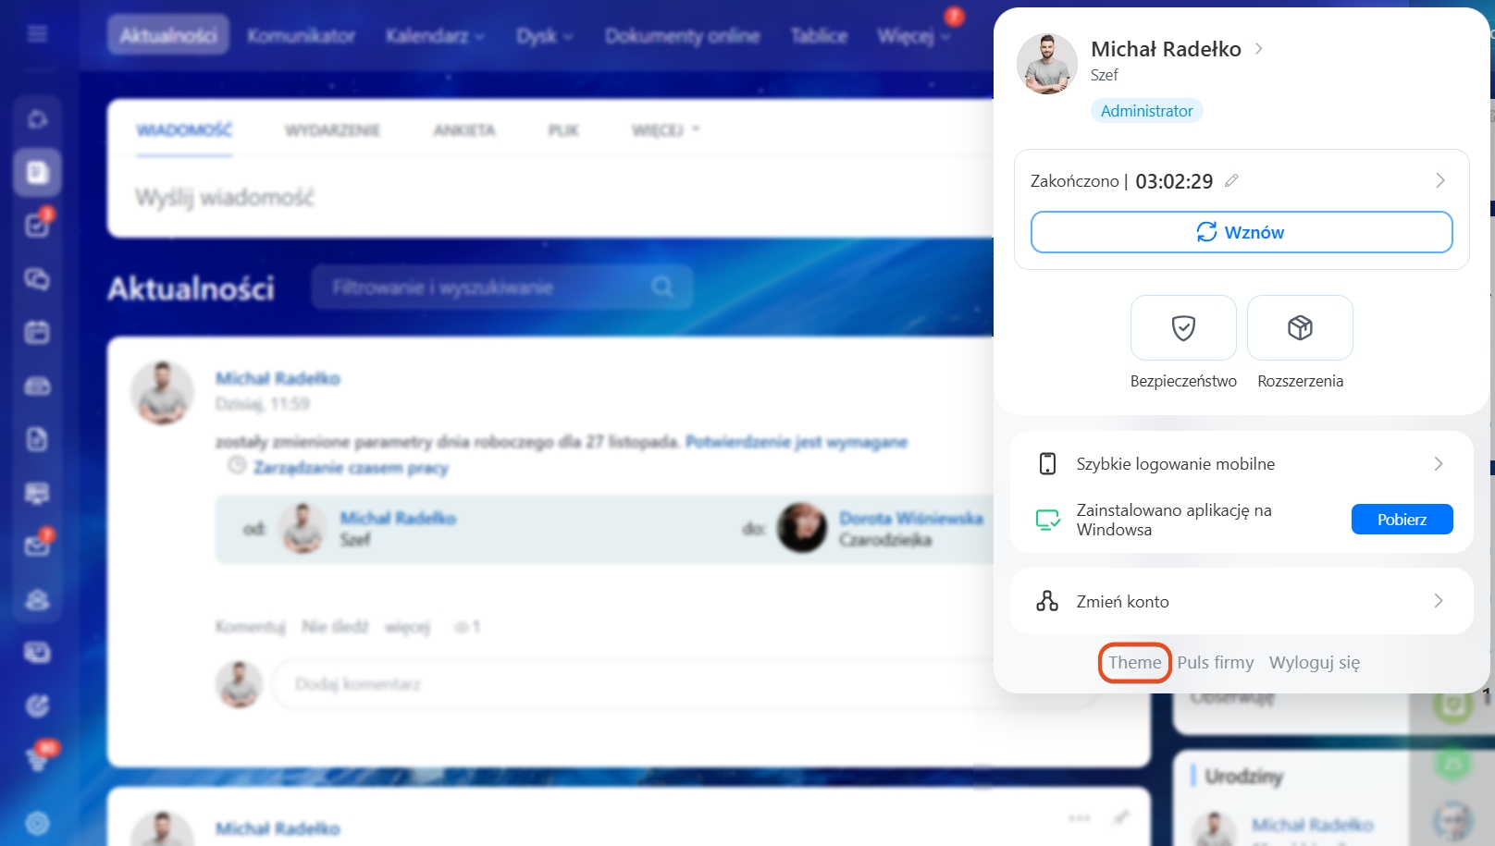This screenshot has width=1495, height=846.
Task: Expand Szybkie logowanie mobilne arrow
Action: 1438,464
